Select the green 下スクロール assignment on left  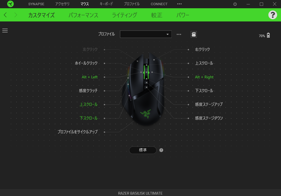point(89,118)
